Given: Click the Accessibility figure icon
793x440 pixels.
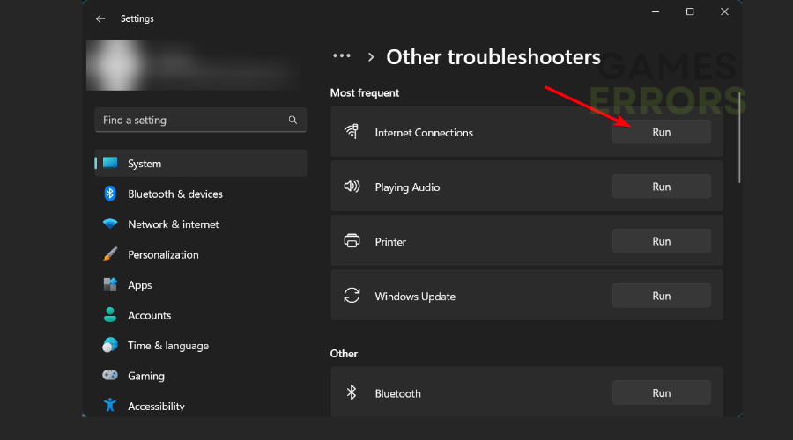Looking at the screenshot, I should pos(110,406).
